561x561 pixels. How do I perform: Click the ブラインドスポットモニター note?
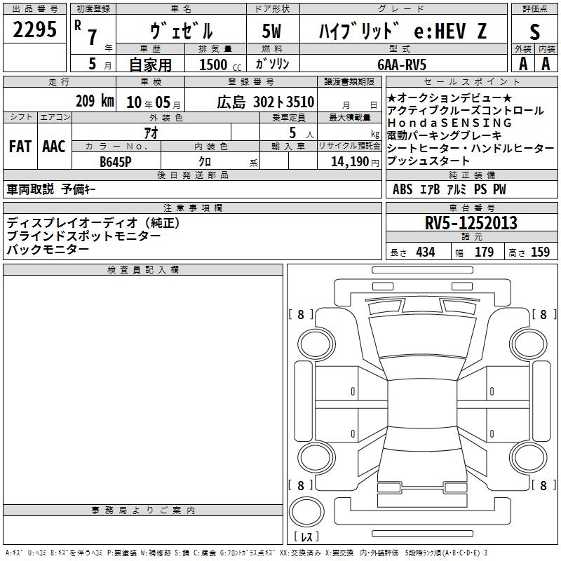pyautogui.click(x=83, y=236)
